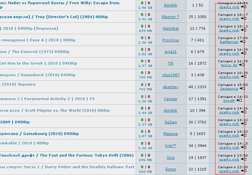The image size is (252, 175).
Task: Open Paranormal Activity 2 TS topic
Action: coord(59,99)
